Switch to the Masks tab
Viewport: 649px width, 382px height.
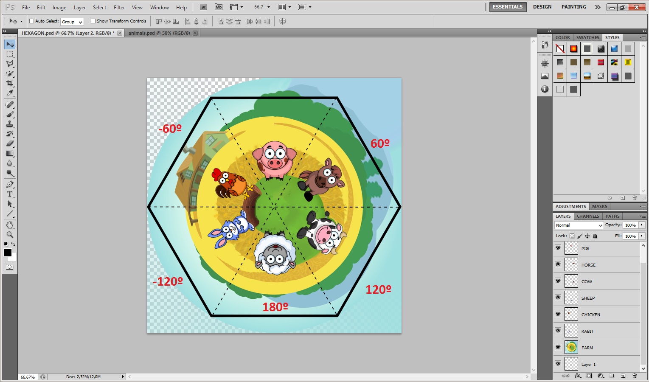click(600, 207)
